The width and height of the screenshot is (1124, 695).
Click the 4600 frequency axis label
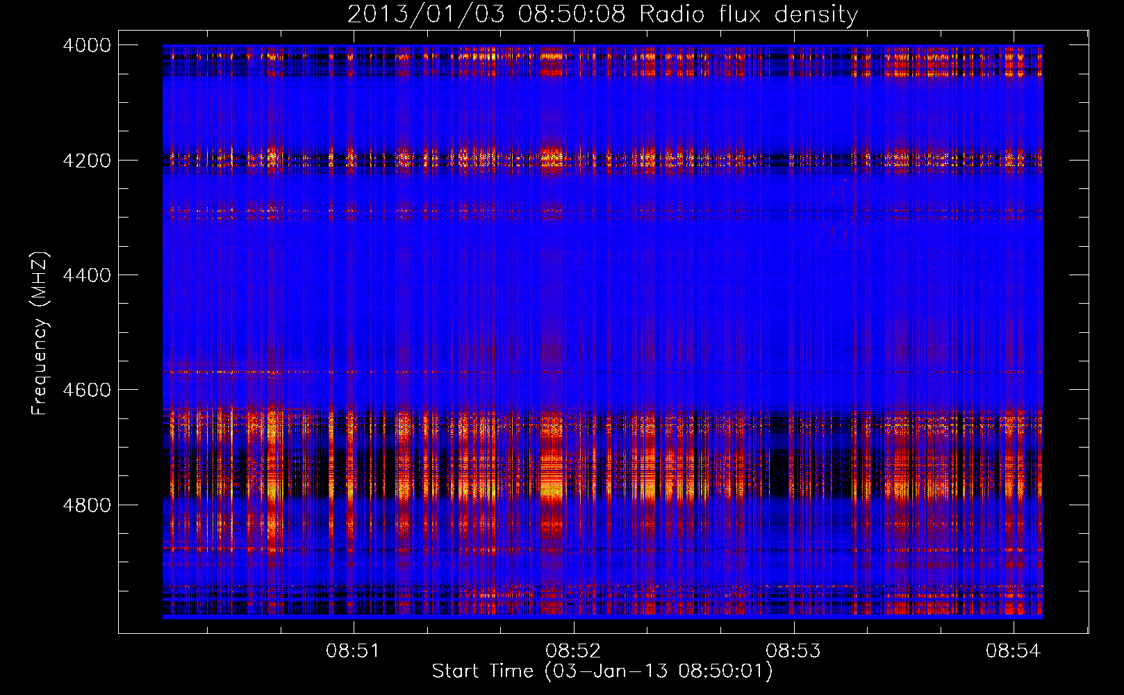point(87,390)
